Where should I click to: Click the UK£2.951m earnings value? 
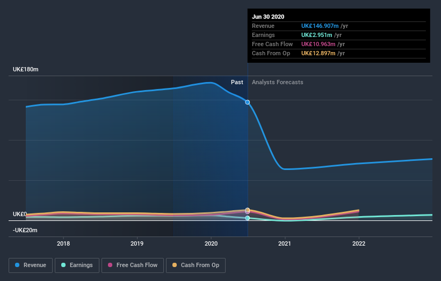point(317,35)
